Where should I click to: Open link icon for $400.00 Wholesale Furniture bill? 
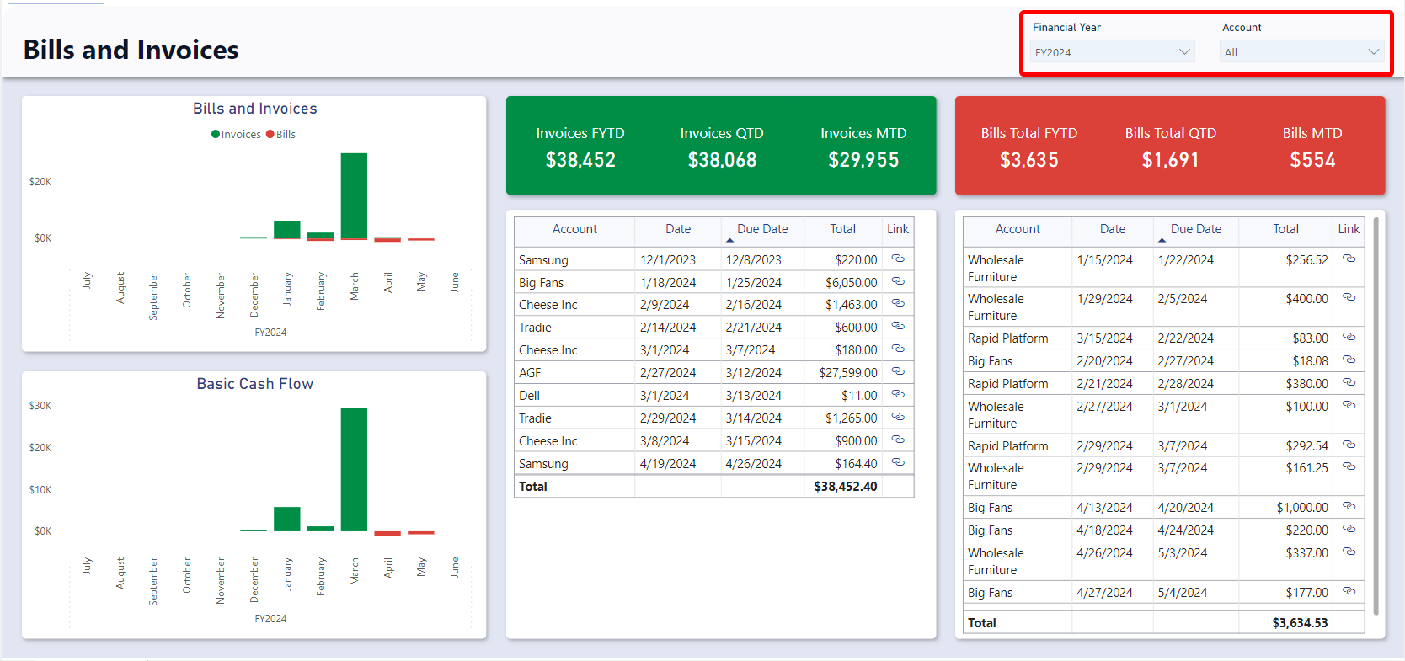point(1349,297)
